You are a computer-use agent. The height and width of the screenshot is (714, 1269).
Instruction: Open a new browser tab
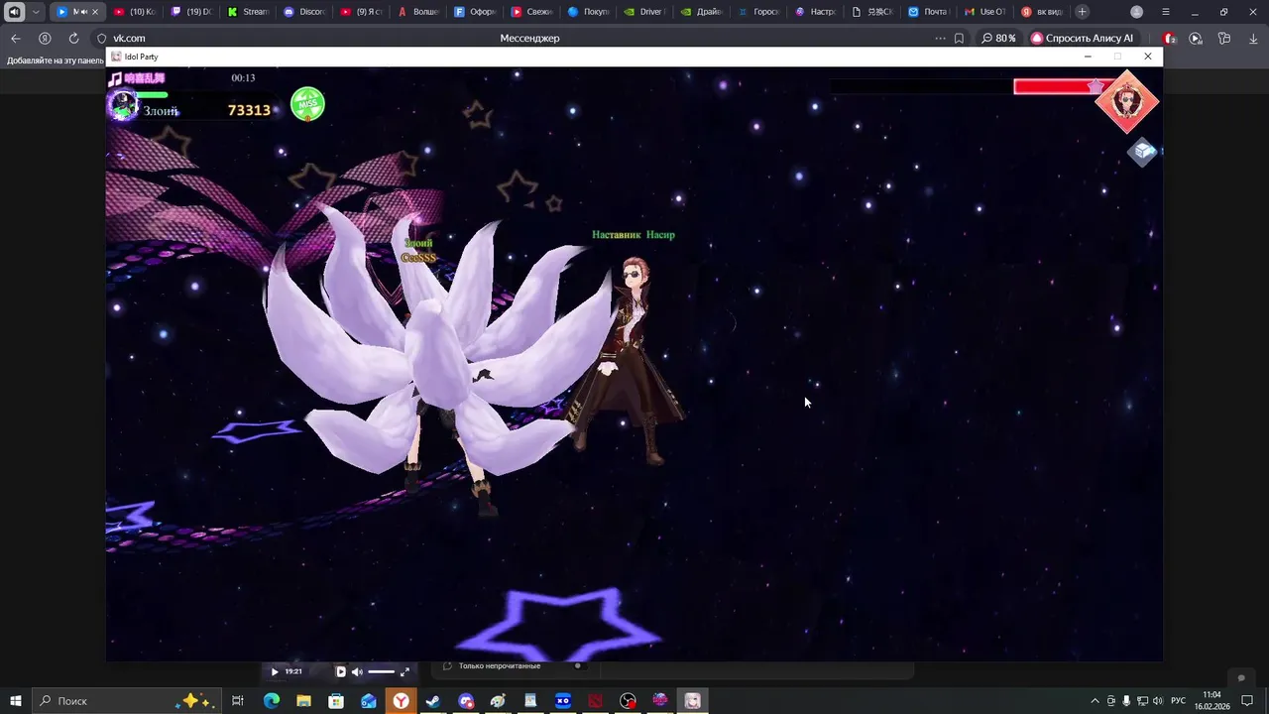pos(1082,12)
